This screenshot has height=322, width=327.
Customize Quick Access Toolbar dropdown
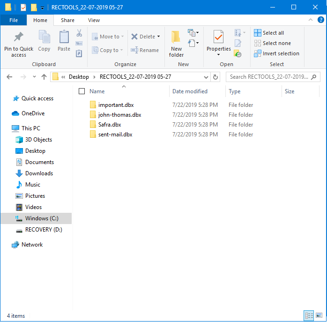pyautogui.click(x=42, y=8)
